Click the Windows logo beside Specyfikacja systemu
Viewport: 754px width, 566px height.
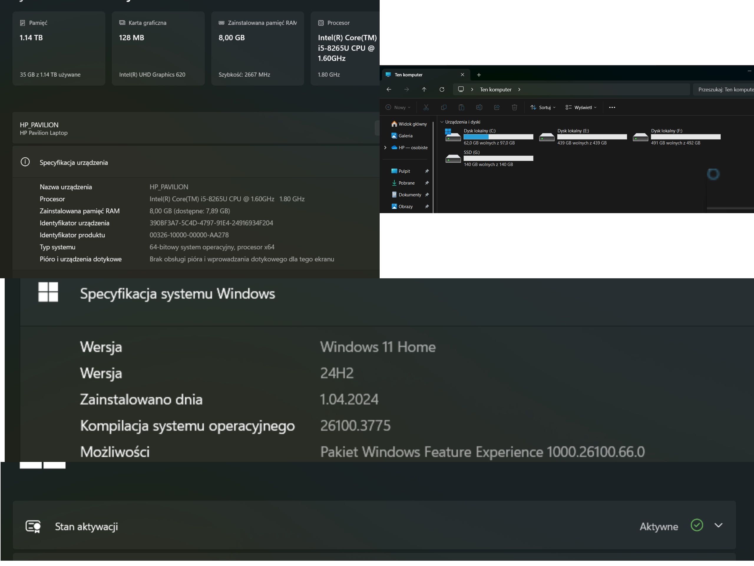(48, 292)
